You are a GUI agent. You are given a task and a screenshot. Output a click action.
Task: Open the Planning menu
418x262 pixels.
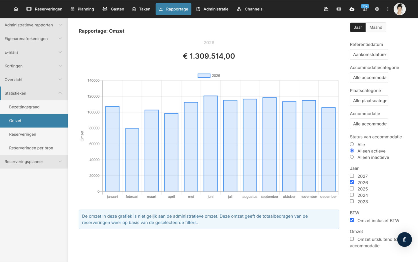coord(82,9)
